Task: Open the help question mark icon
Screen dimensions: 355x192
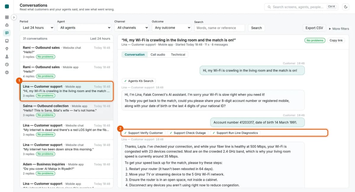Action: pyautogui.click(x=7, y=72)
